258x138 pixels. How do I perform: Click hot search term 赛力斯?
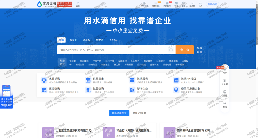pos(117,65)
